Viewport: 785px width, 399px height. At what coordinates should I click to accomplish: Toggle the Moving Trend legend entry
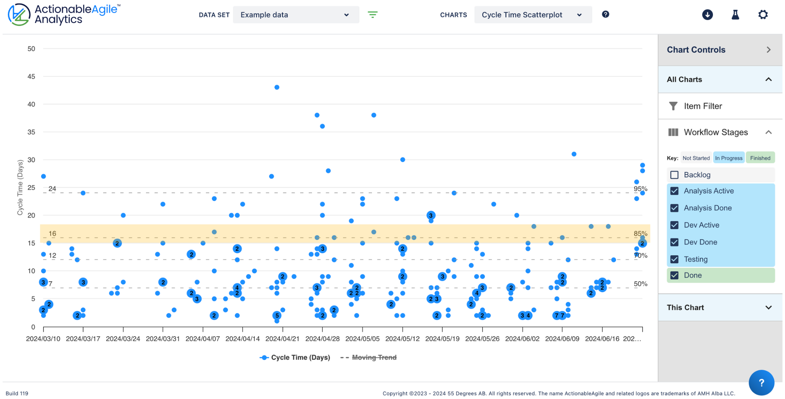click(374, 357)
